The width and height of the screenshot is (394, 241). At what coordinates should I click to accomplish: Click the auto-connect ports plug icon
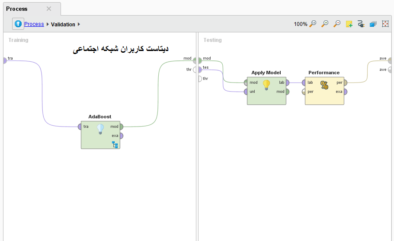pos(361,24)
